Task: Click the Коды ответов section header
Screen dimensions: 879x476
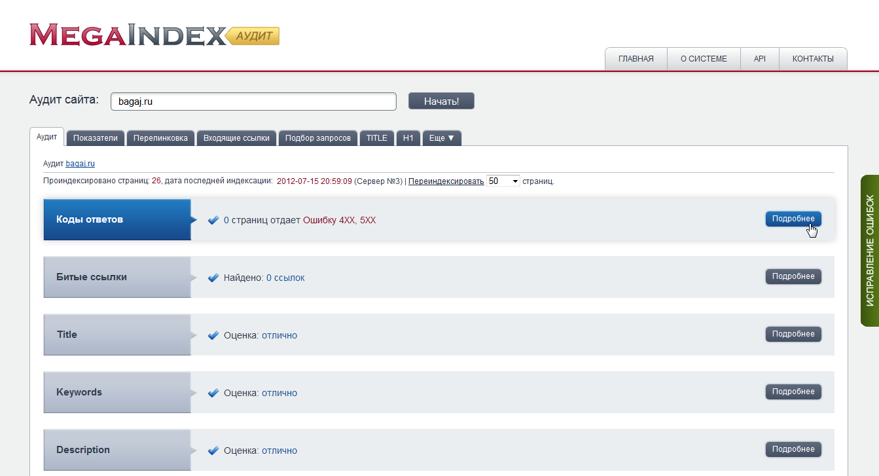Action: pyautogui.click(x=117, y=219)
